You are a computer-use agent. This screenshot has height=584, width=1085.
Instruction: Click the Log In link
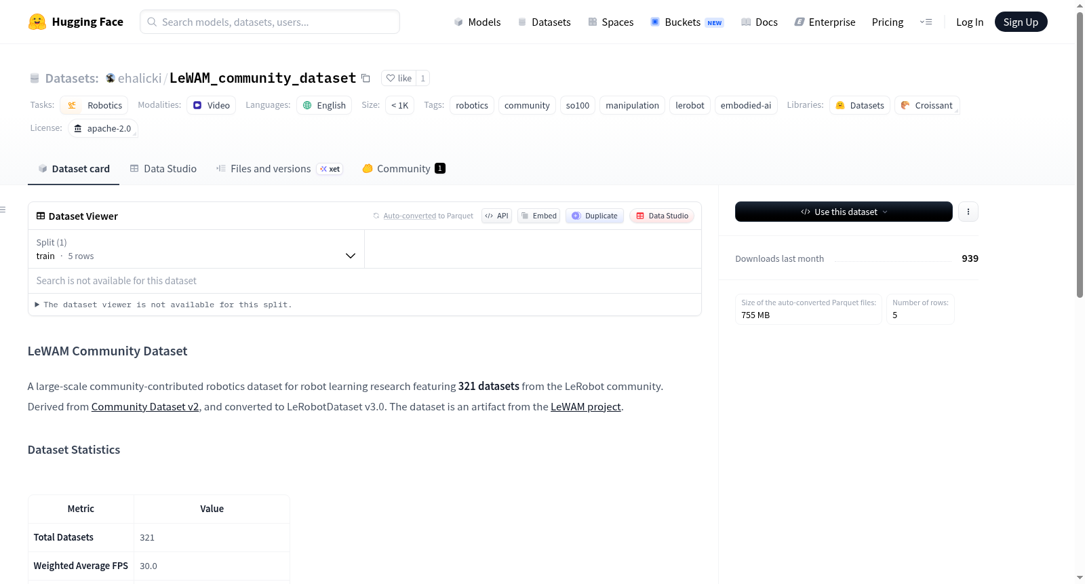point(970,22)
